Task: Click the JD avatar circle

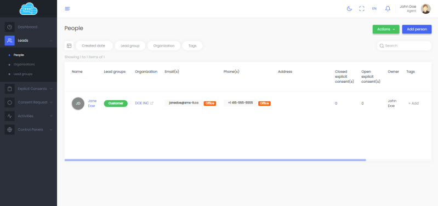Action: point(78,104)
